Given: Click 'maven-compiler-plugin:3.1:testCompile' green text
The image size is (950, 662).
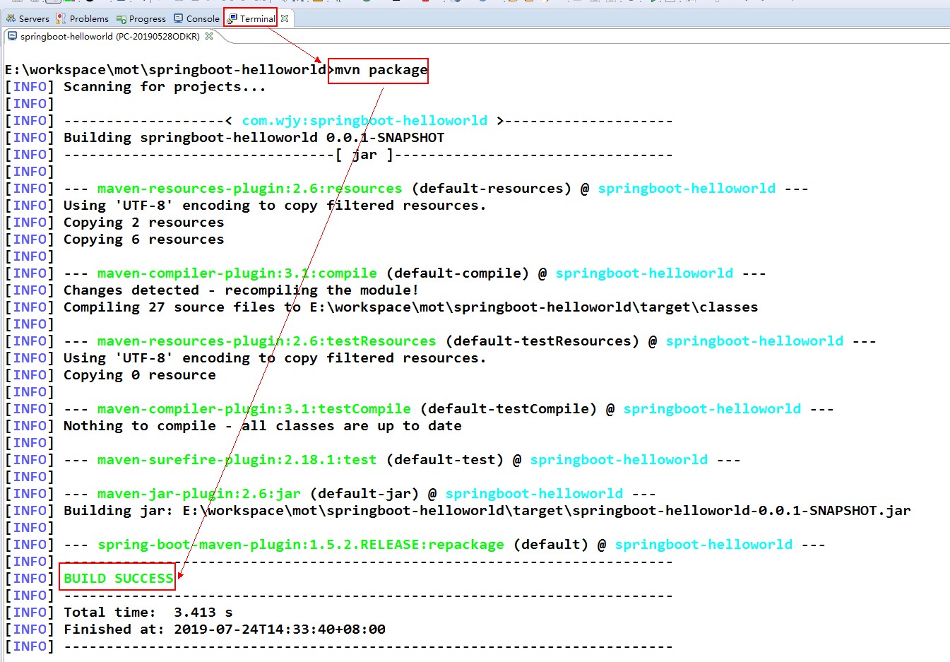Looking at the screenshot, I should 254,409.
